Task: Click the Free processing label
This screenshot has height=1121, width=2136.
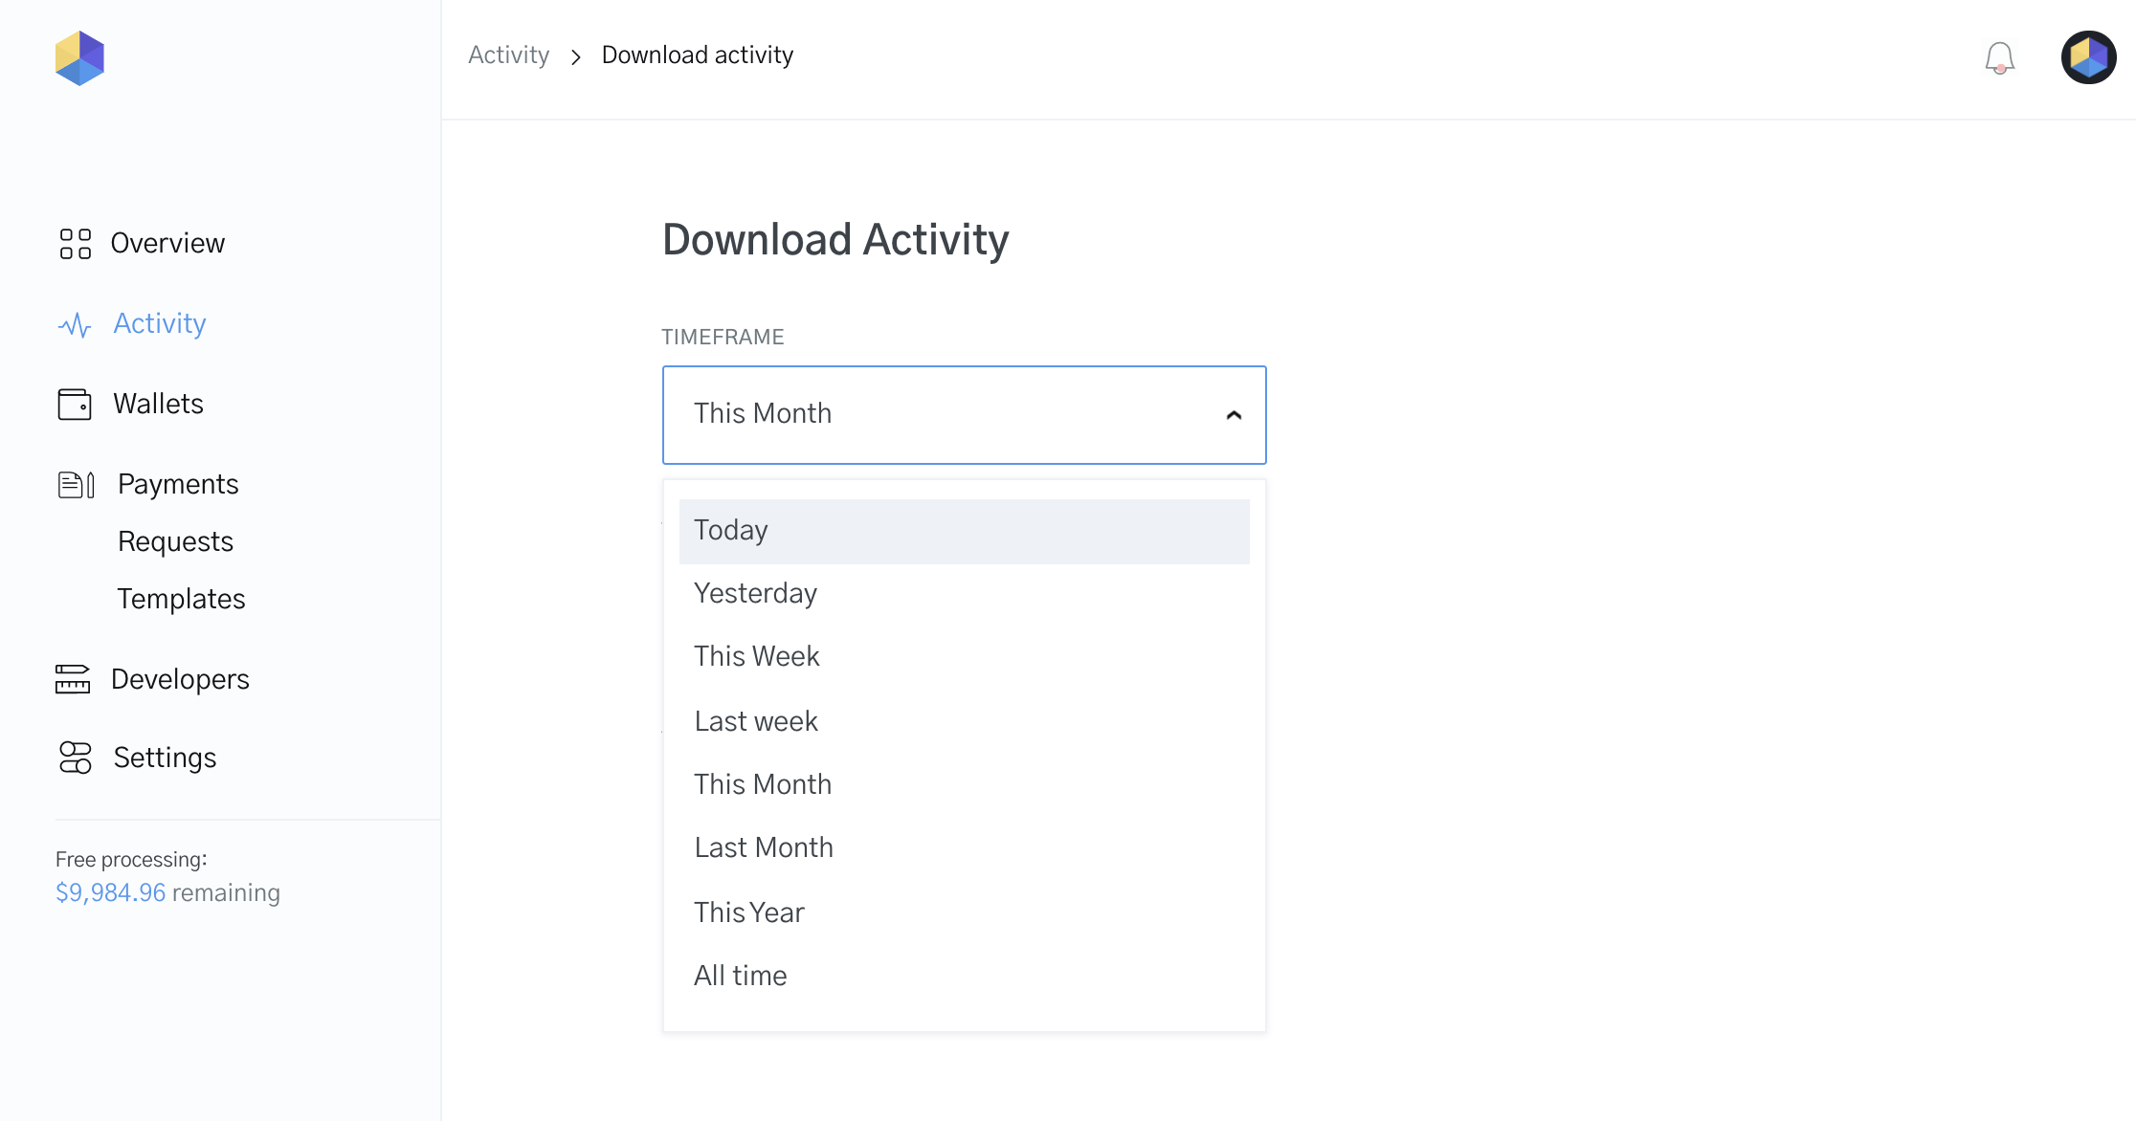Action: point(131,859)
